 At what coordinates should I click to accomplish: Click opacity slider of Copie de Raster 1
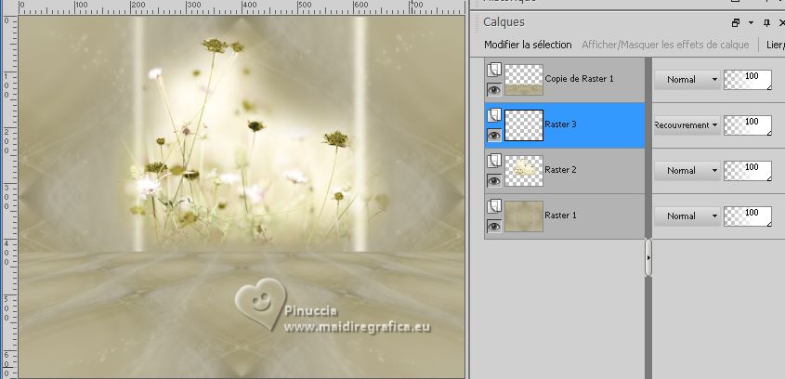748,80
